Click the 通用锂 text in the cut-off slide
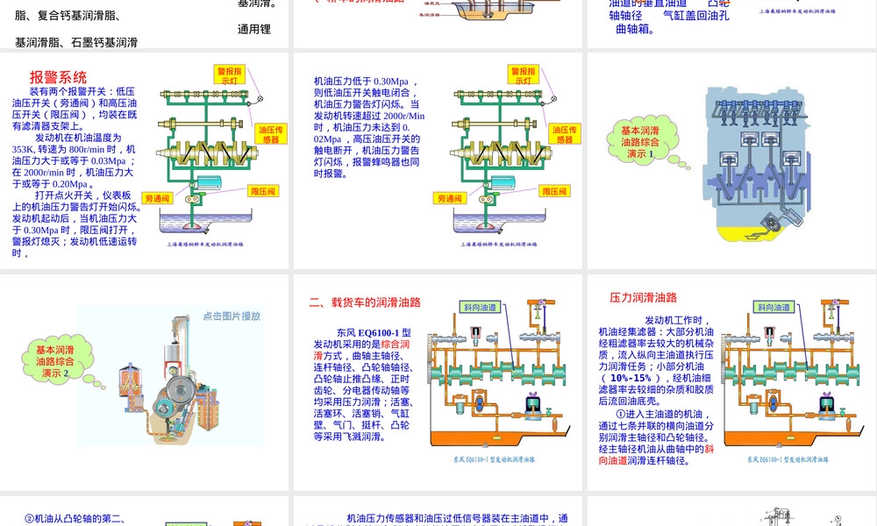Viewport: 877px width, 526px height. 254,29
